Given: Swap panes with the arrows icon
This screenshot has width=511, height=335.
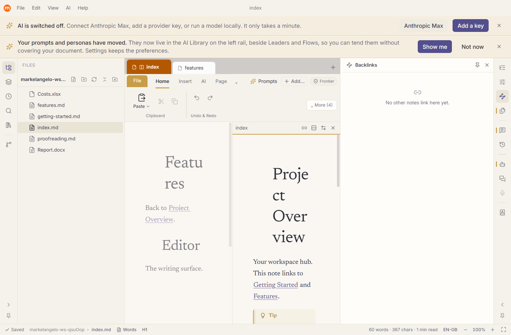Looking at the screenshot, I should click(324, 128).
